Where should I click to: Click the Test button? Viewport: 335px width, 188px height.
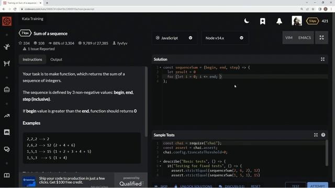click(295, 185)
